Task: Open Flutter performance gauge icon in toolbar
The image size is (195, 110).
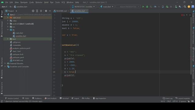Action: (155, 7)
